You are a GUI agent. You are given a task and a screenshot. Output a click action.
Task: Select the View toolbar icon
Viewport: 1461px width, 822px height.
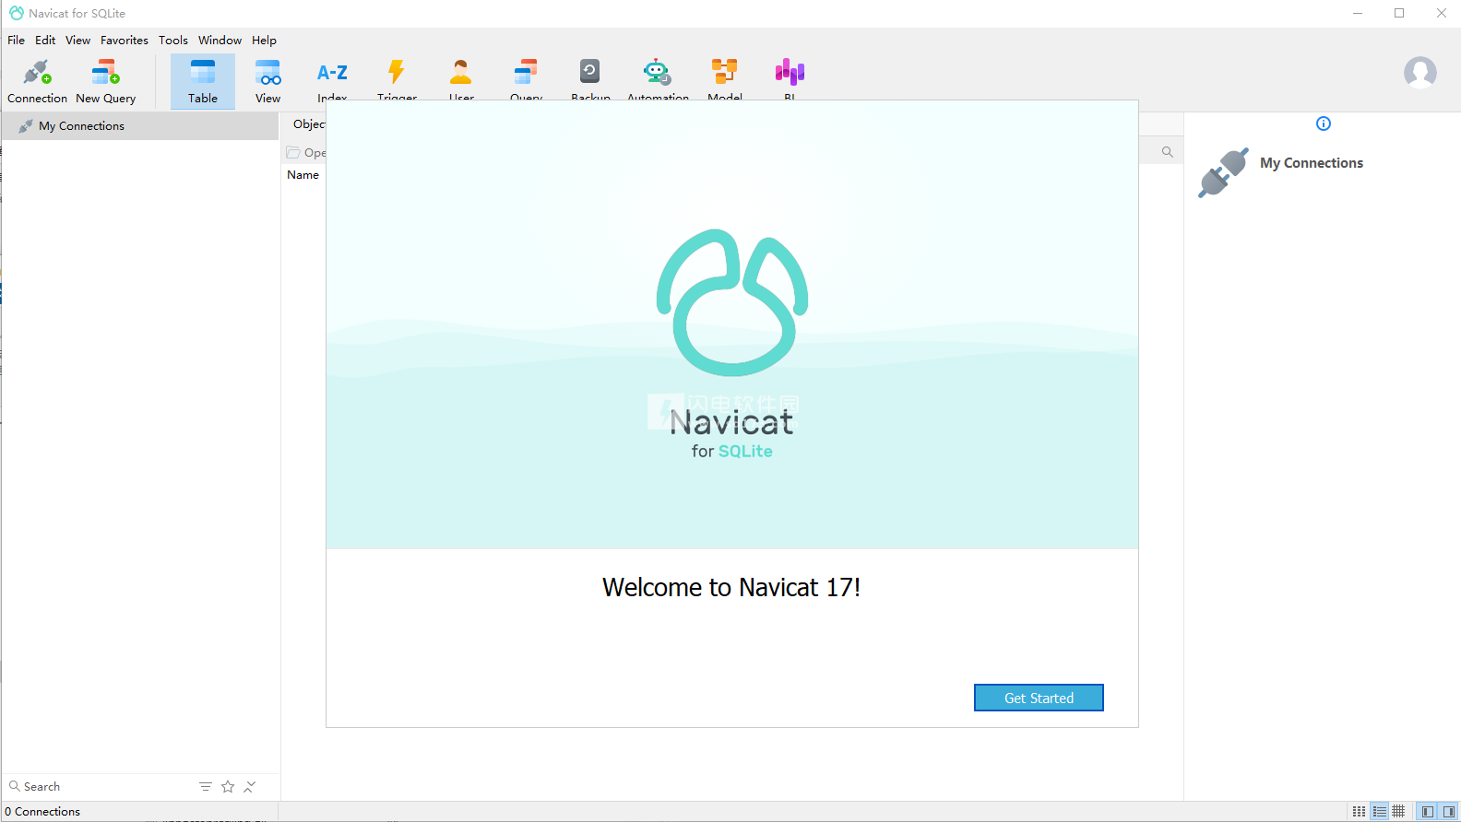[x=267, y=81]
